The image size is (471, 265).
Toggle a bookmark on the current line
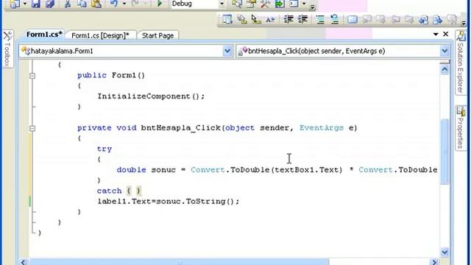(352, 20)
